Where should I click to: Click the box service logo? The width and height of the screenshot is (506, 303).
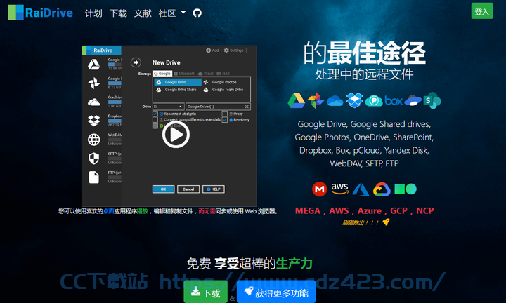tap(394, 101)
